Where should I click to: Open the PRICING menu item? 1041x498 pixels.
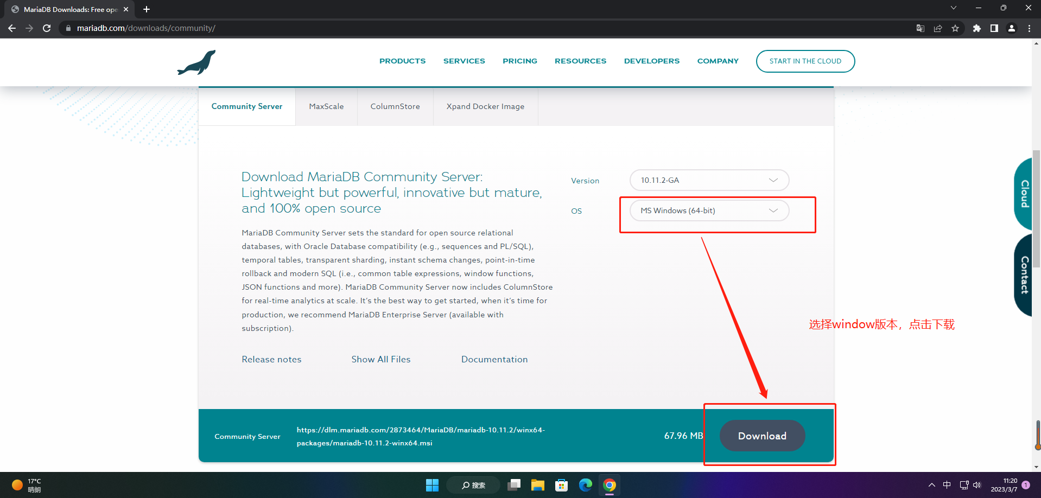[x=520, y=61]
